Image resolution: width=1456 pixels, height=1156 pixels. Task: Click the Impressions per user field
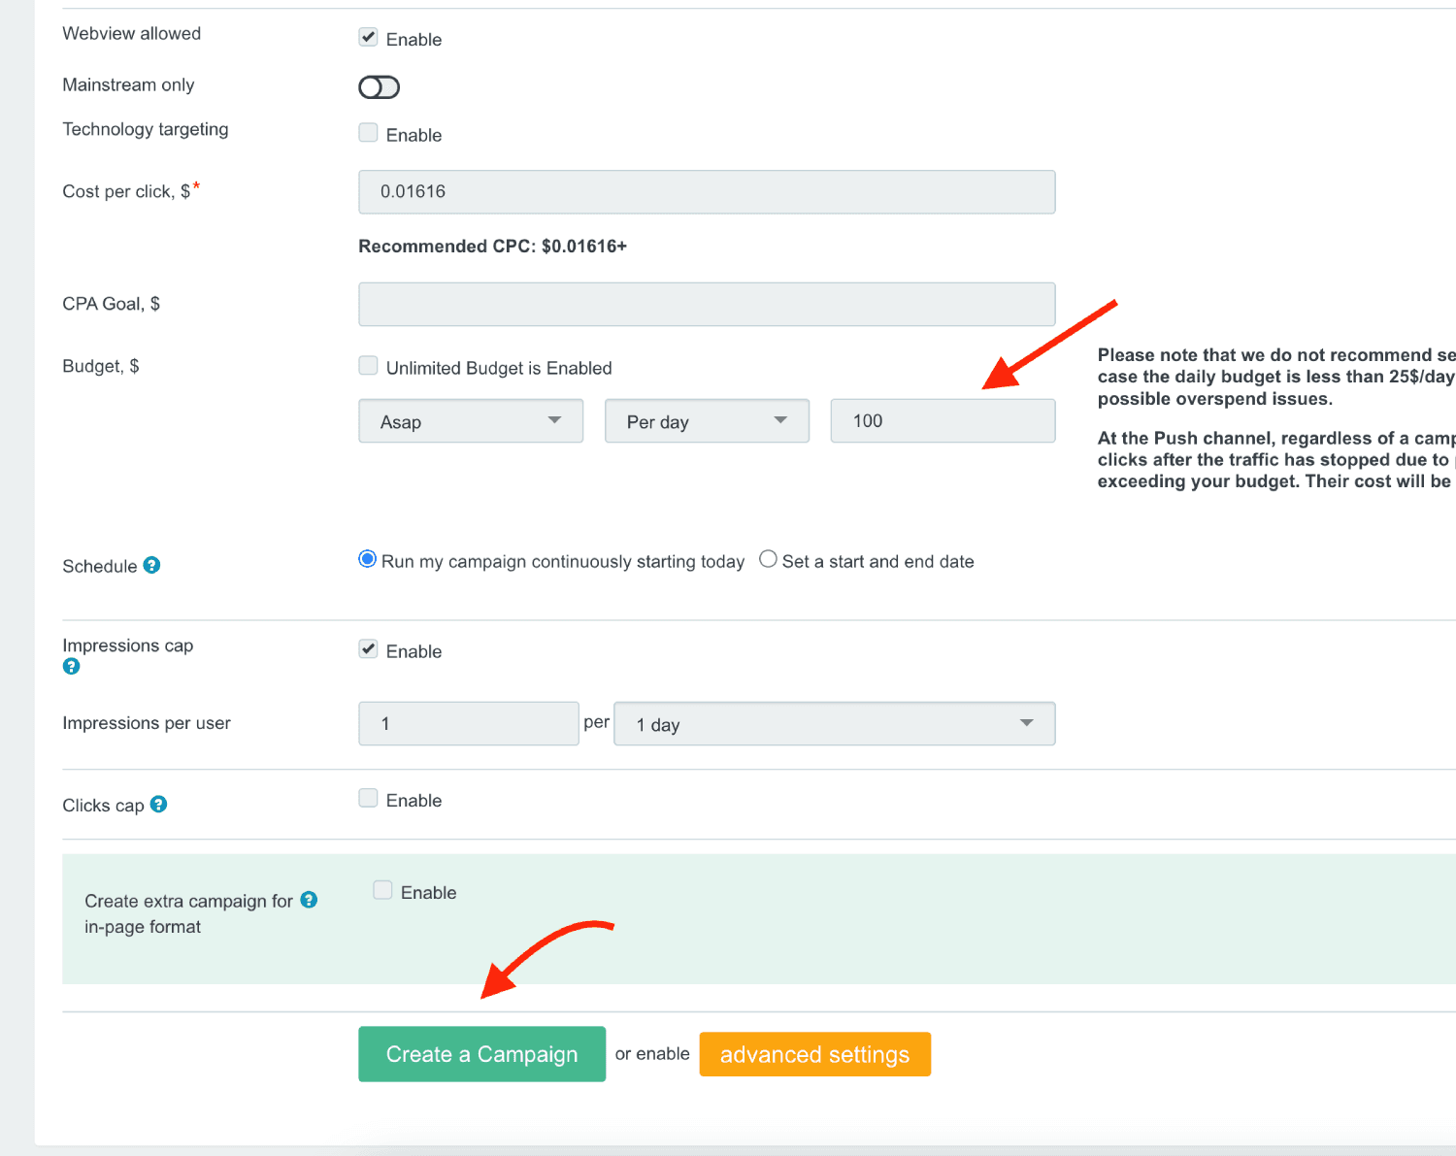469,724
